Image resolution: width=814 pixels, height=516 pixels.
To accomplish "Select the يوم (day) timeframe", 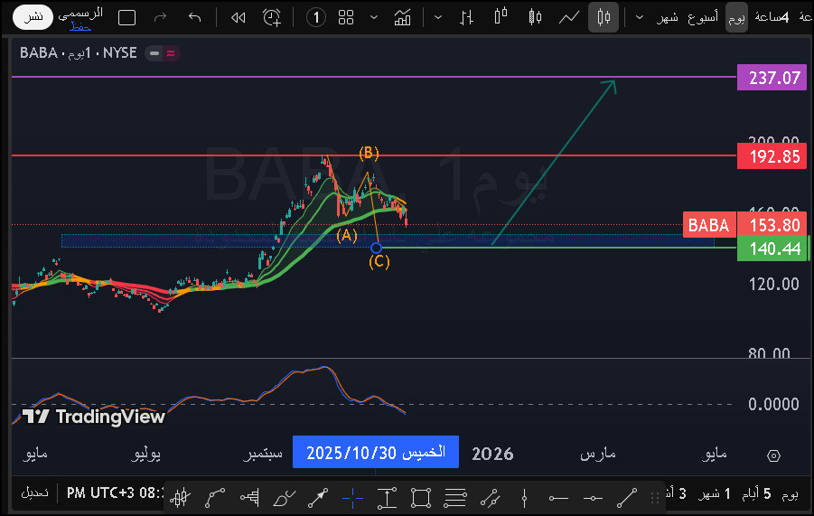I will point(736,18).
